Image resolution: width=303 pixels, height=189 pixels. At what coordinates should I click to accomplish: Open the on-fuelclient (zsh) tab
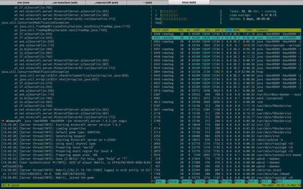coord(68,3)
